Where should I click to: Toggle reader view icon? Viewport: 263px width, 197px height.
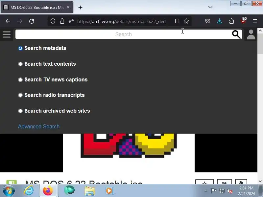tap(177, 21)
